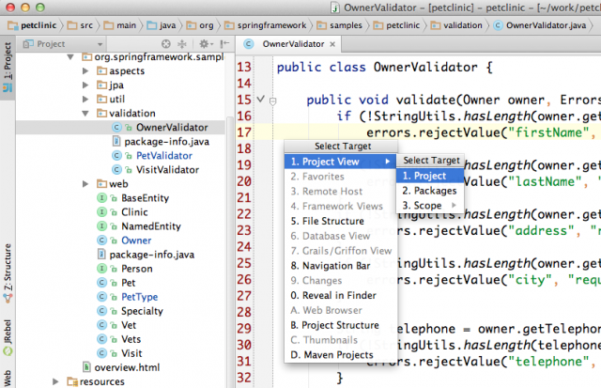Click the class icon on the OwnerValidator editor tab
This screenshot has height=388, width=601.
click(249, 44)
